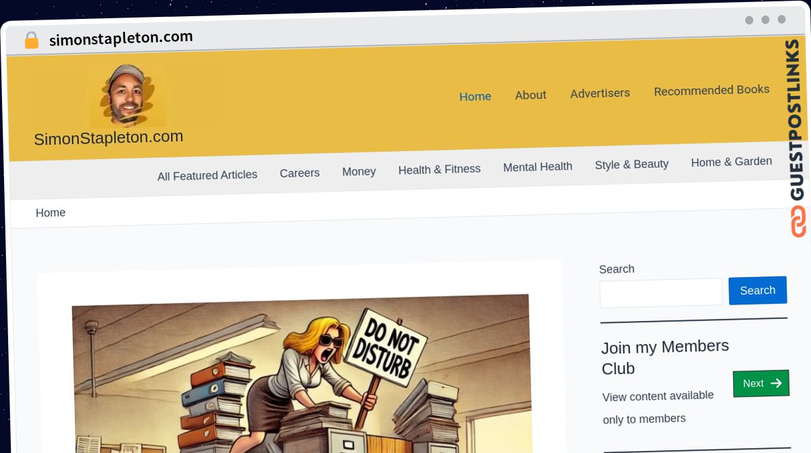Screen dimensions: 811x453
Task: Open the Home & Garden category
Action: pyautogui.click(x=731, y=162)
